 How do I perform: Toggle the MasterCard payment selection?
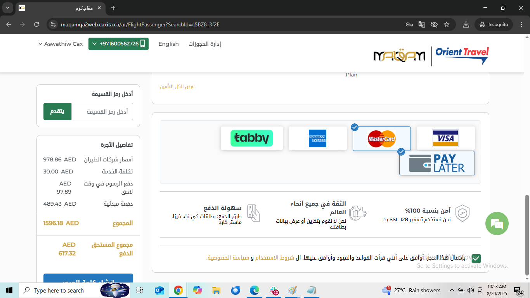381,139
